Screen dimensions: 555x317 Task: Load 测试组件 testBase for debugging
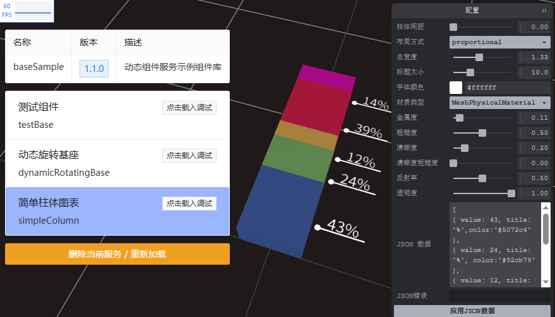pos(189,108)
